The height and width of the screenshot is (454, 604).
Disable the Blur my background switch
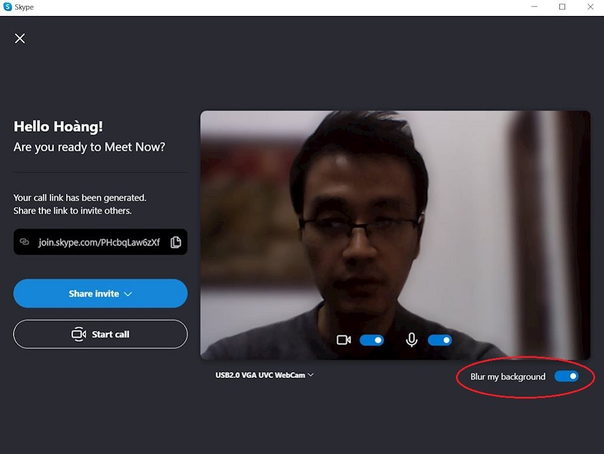click(566, 376)
